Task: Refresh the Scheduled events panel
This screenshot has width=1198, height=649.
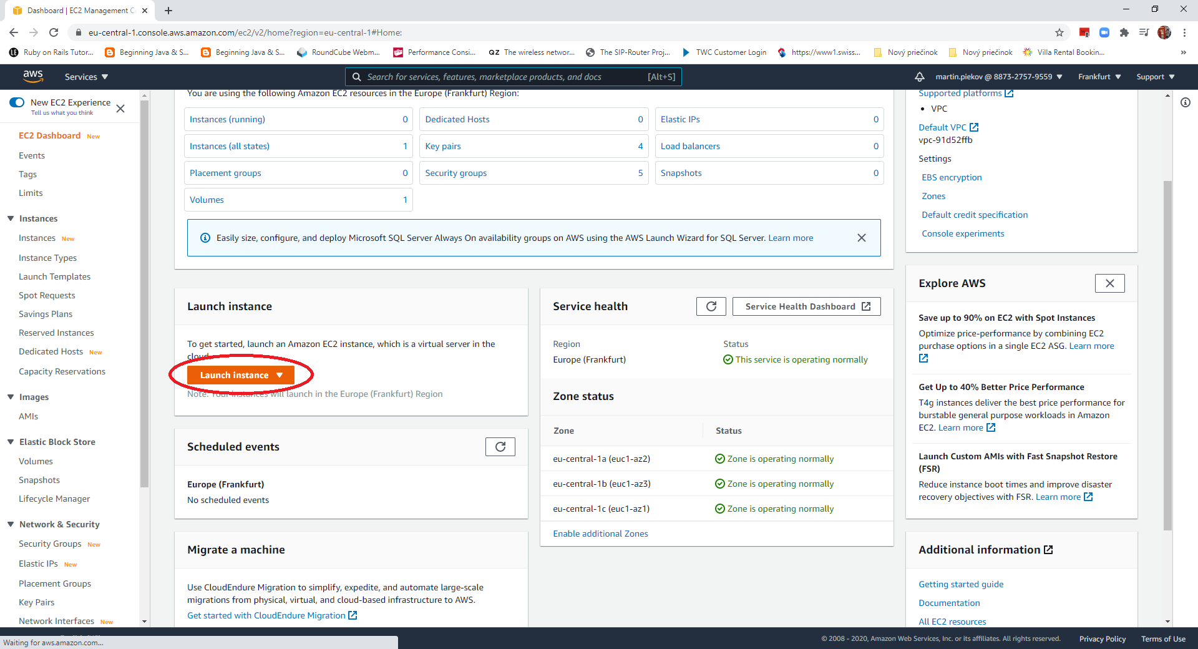Action: tap(500, 447)
